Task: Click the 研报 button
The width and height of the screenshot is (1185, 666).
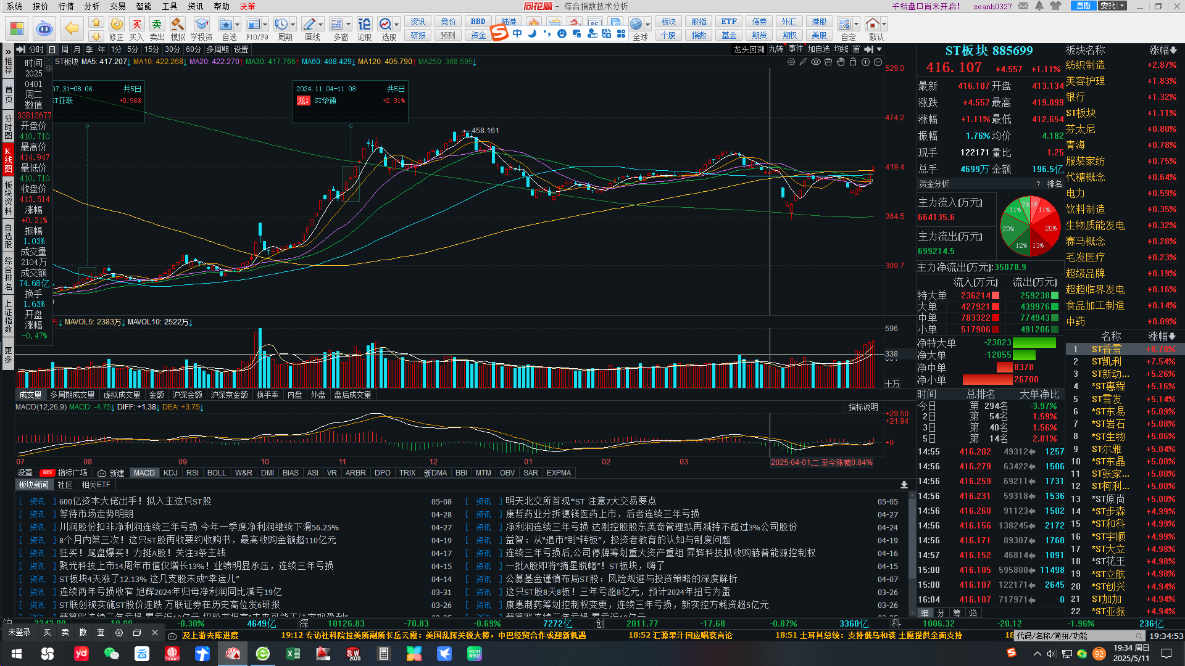Action: click(x=418, y=35)
